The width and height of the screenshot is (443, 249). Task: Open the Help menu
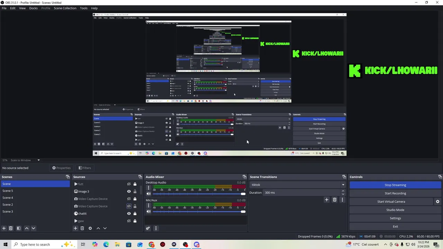(x=94, y=8)
